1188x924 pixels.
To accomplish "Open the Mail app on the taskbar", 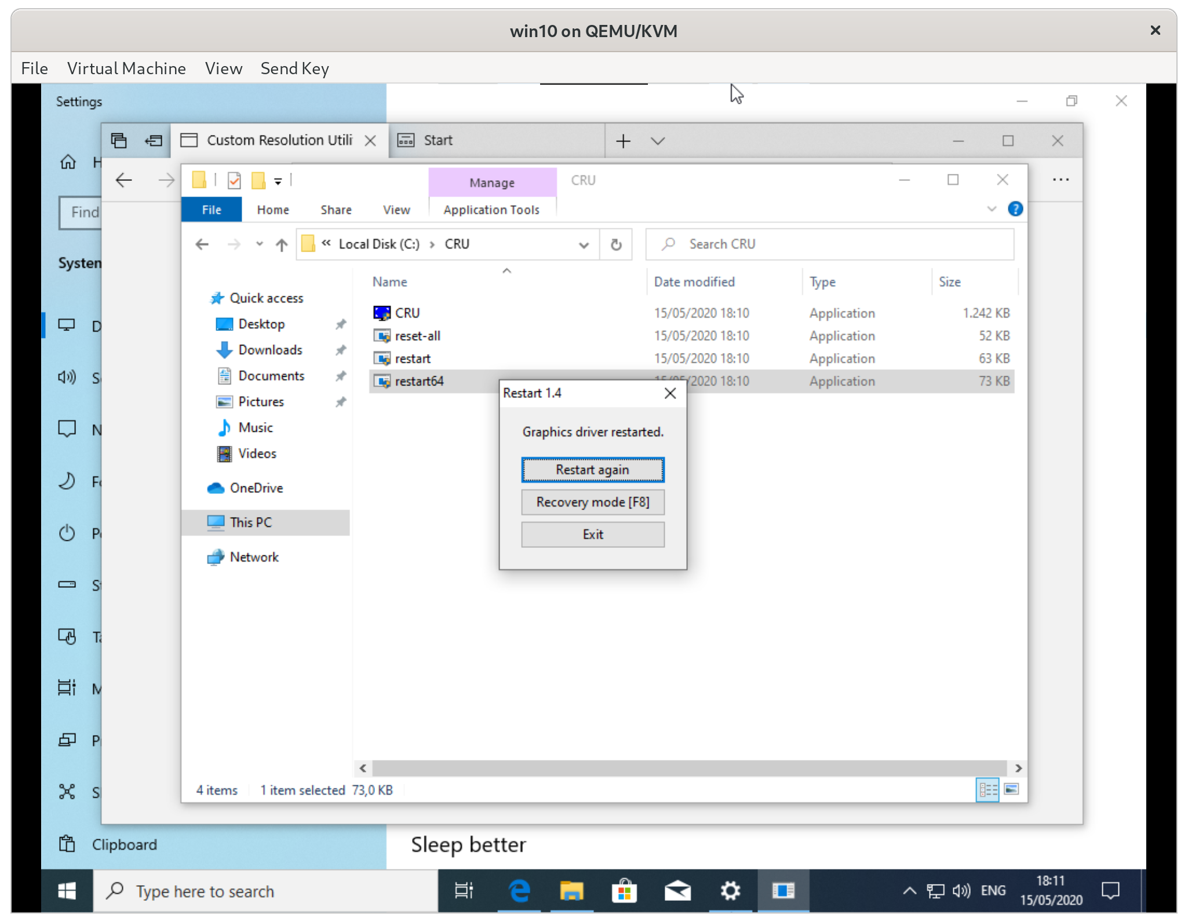I will [x=678, y=891].
